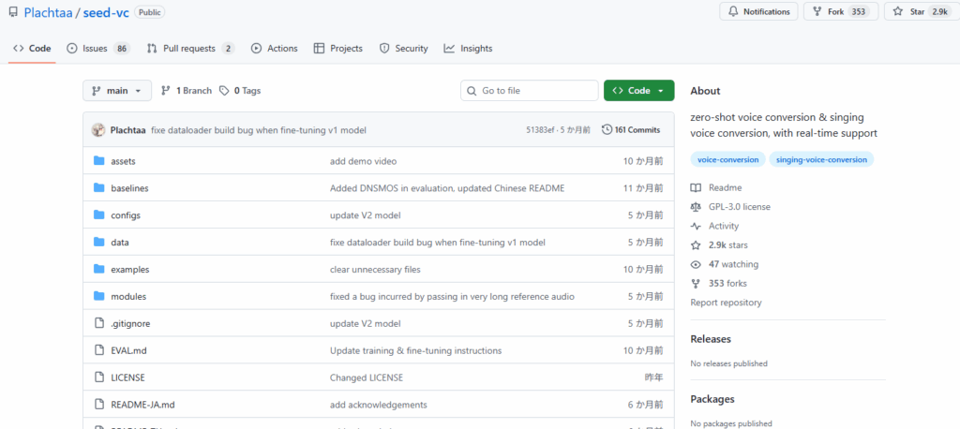Click the repository book icon beside Plachtaa
This screenshot has width=960, height=429.
click(13, 12)
